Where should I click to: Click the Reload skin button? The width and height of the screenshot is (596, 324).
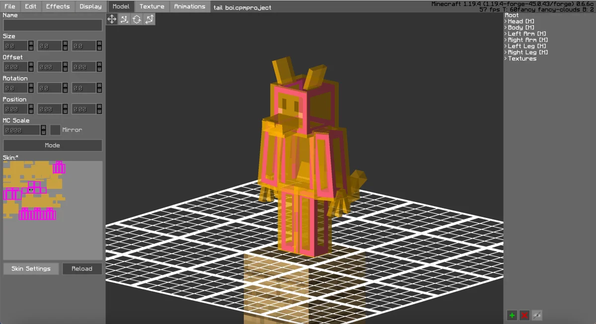[82, 269]
